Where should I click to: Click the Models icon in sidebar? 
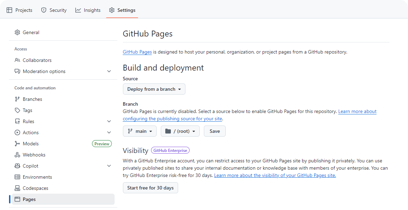click(17, 144)
